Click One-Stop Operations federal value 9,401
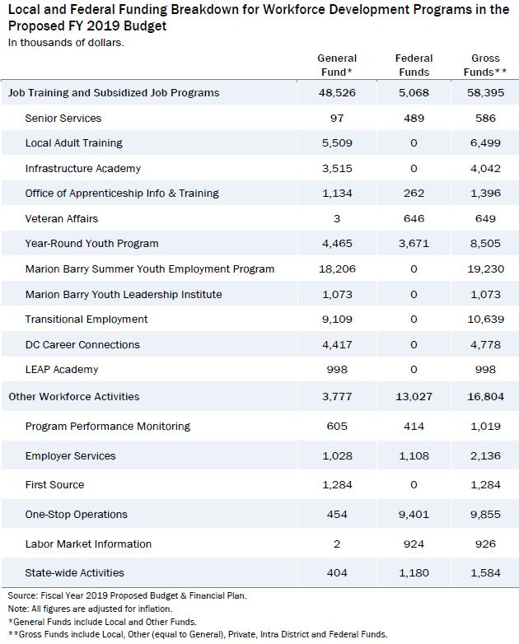 pyautogui.click(x=414, y=514)
